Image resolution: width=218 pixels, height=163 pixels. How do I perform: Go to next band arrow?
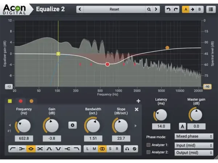pyautogui.click(x=136, y=126)
